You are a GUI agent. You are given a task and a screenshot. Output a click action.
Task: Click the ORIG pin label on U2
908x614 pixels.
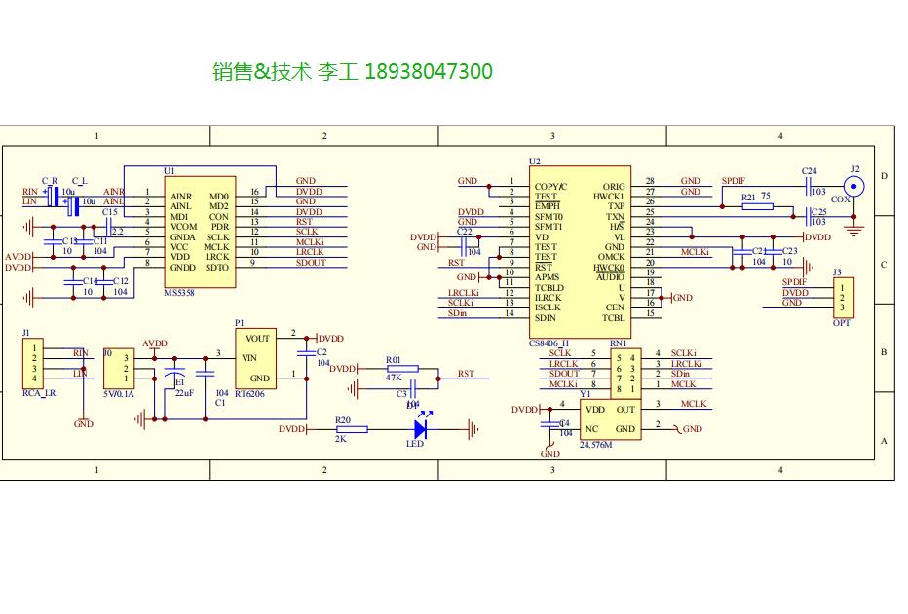[614, 187]
